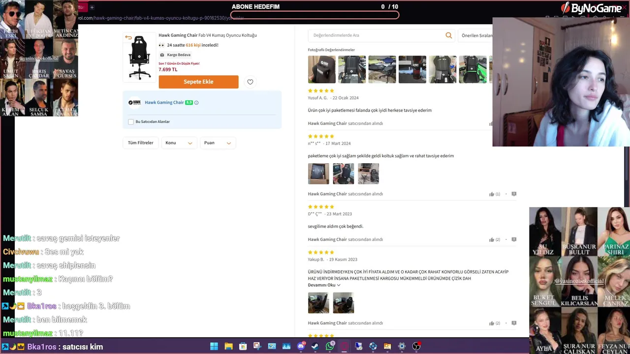Open Snipping Tool on the taskbar
This screenshot has height=354, width=630.
tap(257, 346)
